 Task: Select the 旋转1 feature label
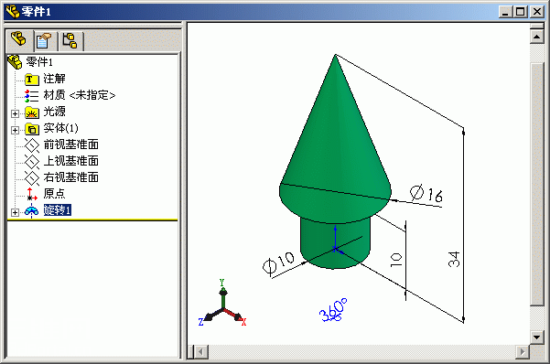(58, 210)
